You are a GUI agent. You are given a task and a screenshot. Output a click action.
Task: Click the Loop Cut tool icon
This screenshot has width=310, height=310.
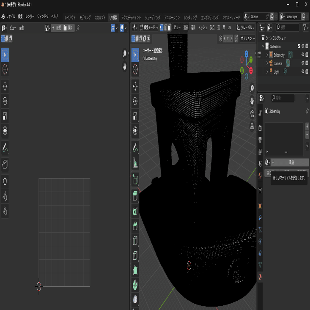tap(135, 240)
